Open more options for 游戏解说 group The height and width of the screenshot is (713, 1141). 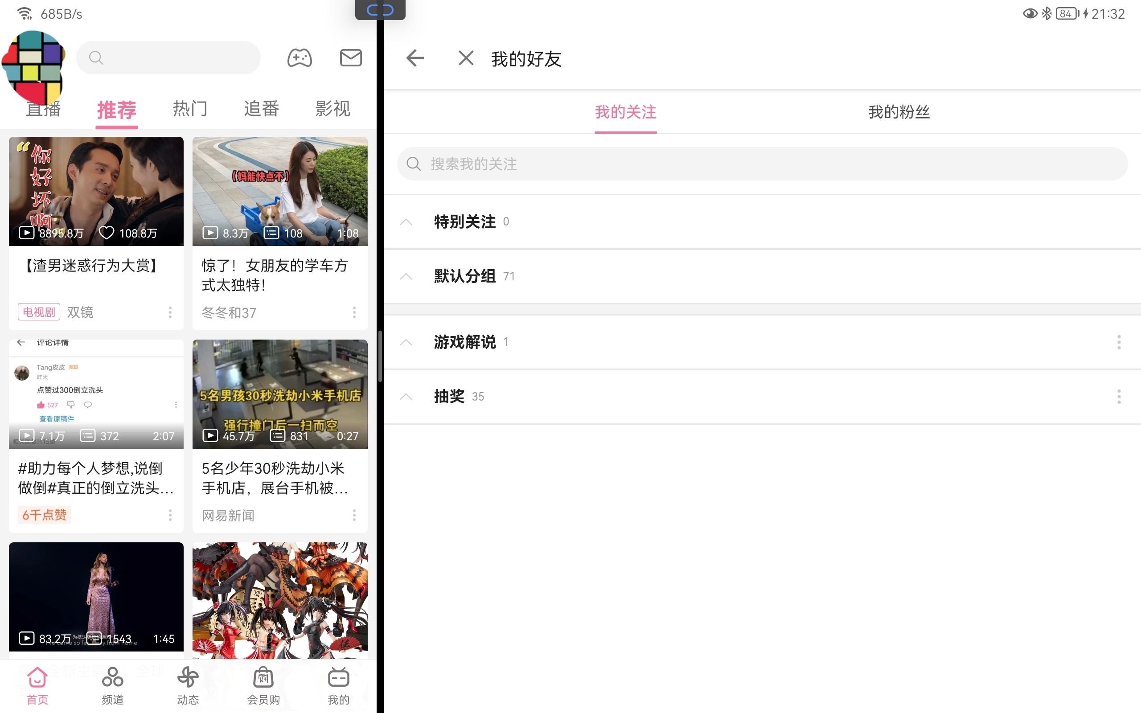(x=1118, y=342)
